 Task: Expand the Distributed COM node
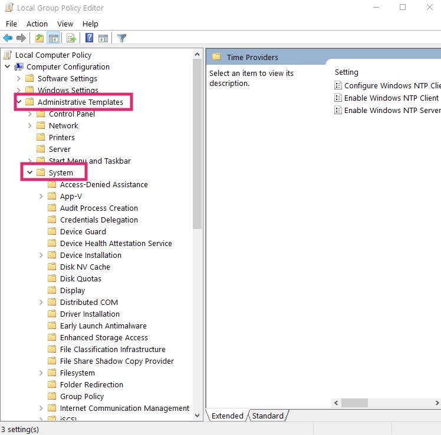pyautogui.click(x=41, y=302)
